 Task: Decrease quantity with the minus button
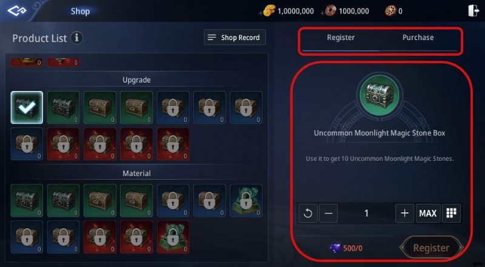point(329,213)
